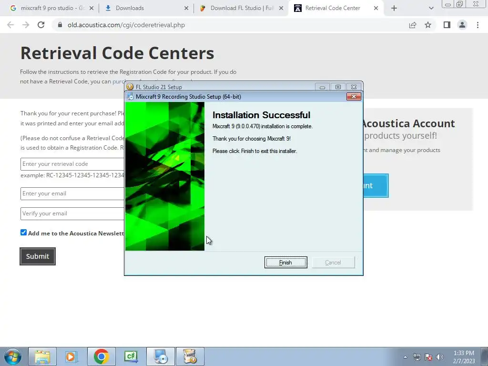Open the Chrome three-dot menu
This screenshot has width=488, height=366.
pyautogui.click(x=478, y=25)
